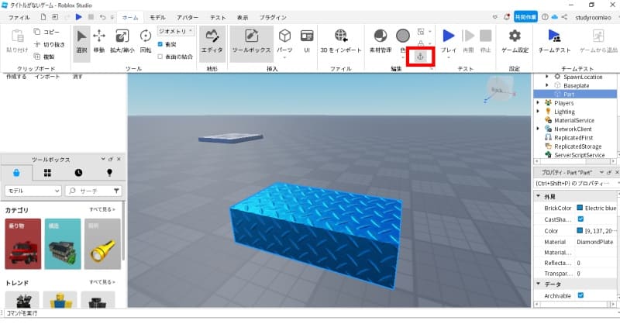Switch to the プラグイン ribbon tab

click(273, 17)
